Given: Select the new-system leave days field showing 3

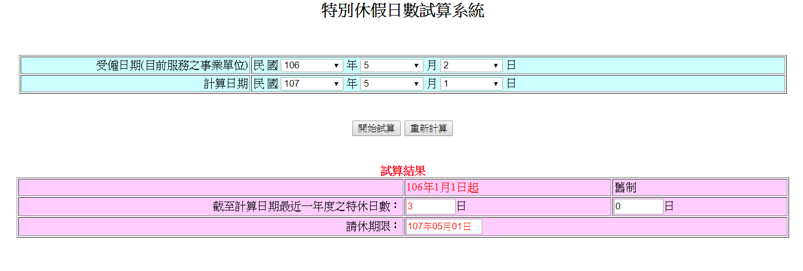Looking at the screenshot, I should click(431, 207).
